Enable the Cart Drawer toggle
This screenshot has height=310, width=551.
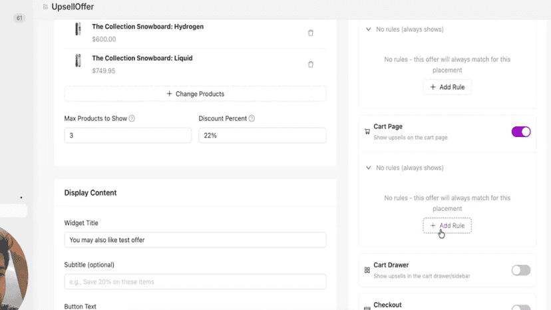point(521,270)
